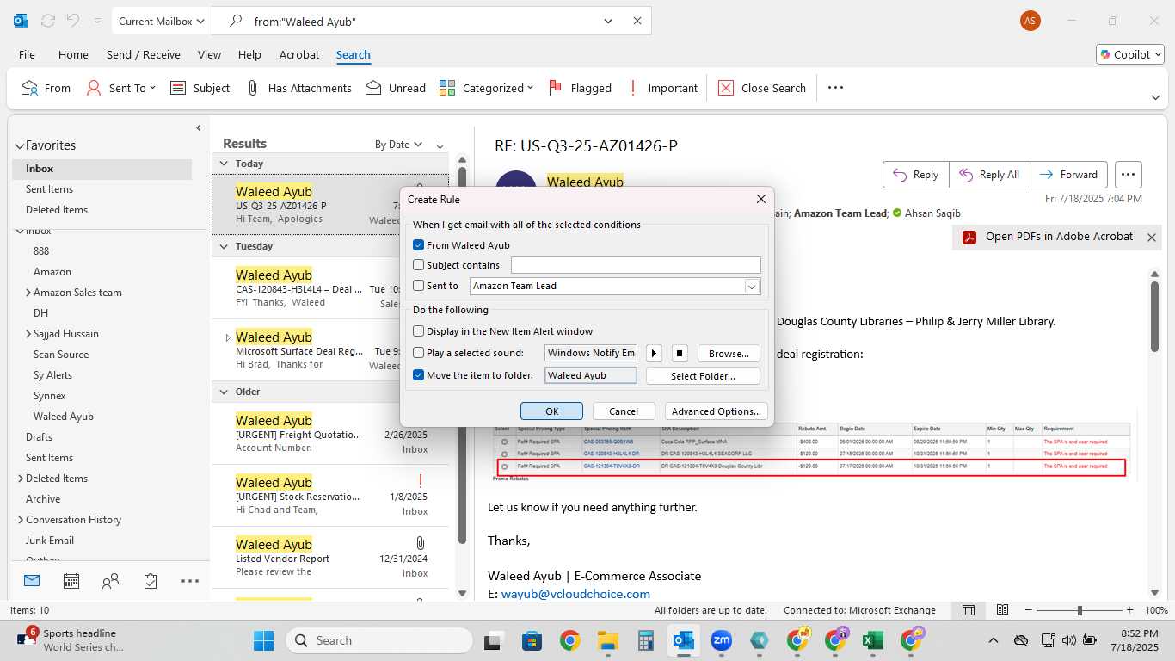
Task: Enable the Sent to checkbox
Action: 419,286
